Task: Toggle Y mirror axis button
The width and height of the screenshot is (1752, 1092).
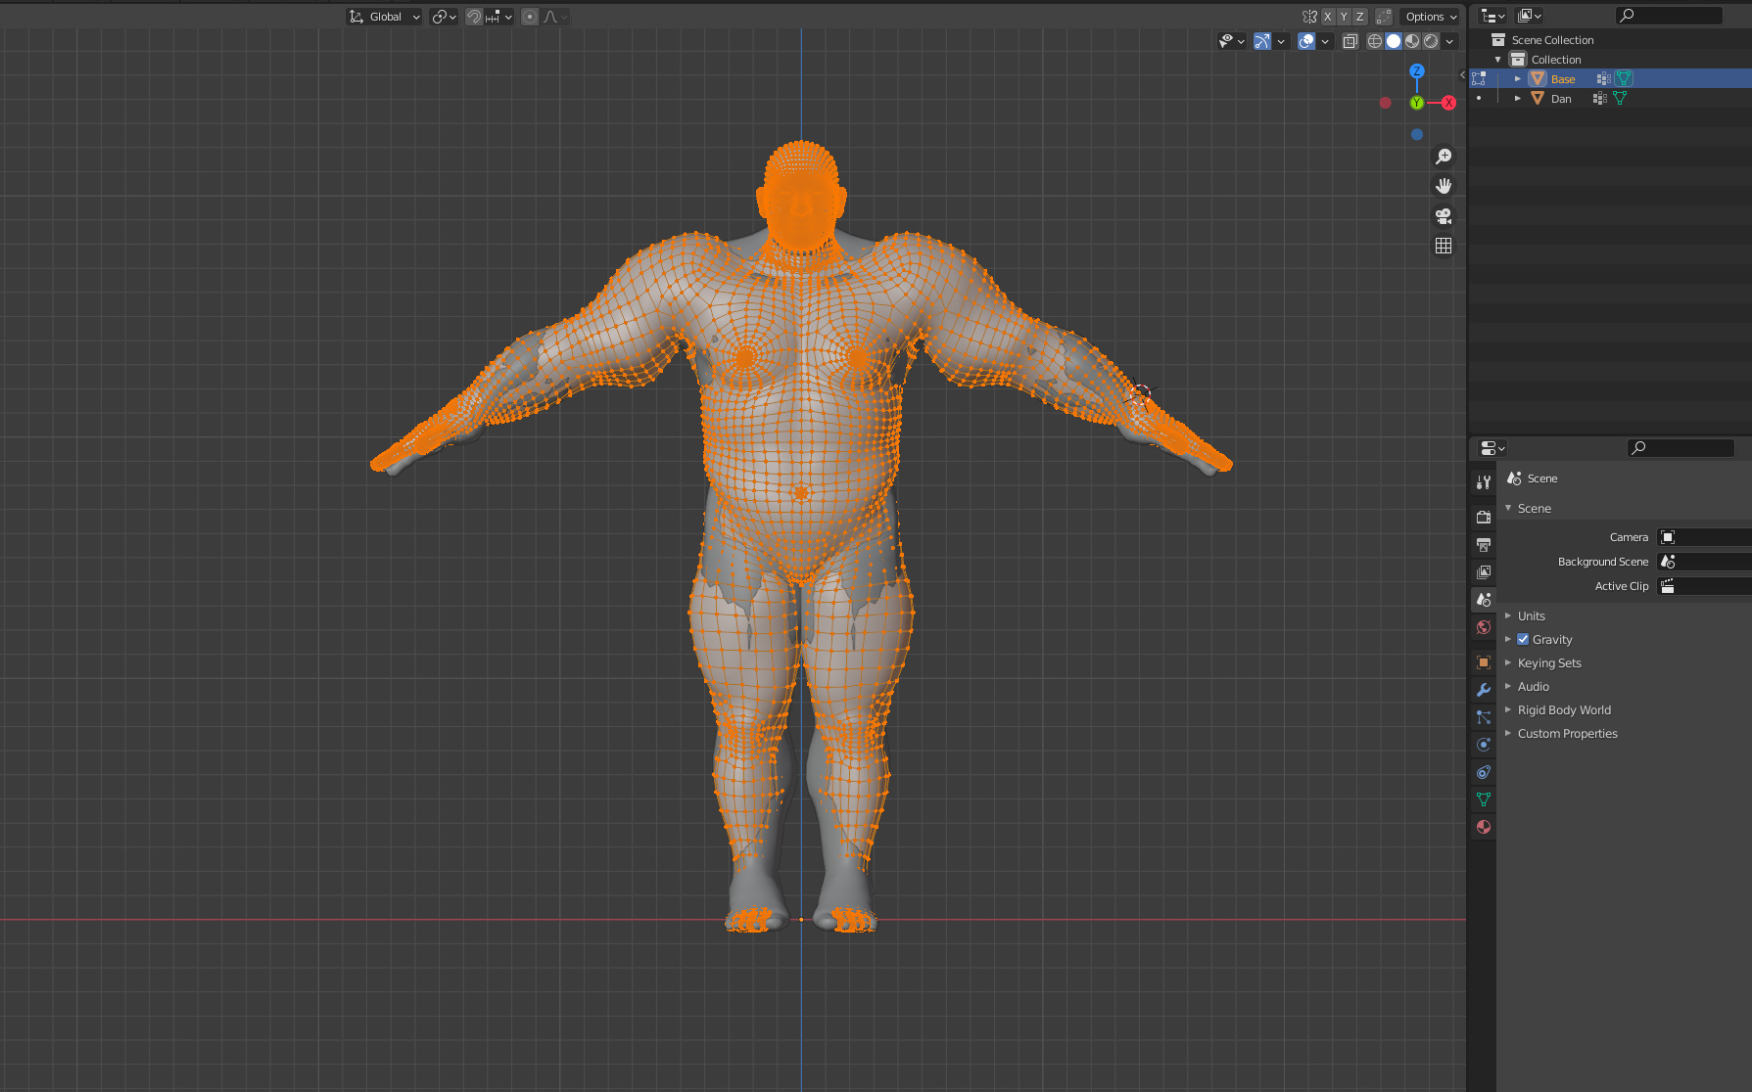Action: (1344, 17)
